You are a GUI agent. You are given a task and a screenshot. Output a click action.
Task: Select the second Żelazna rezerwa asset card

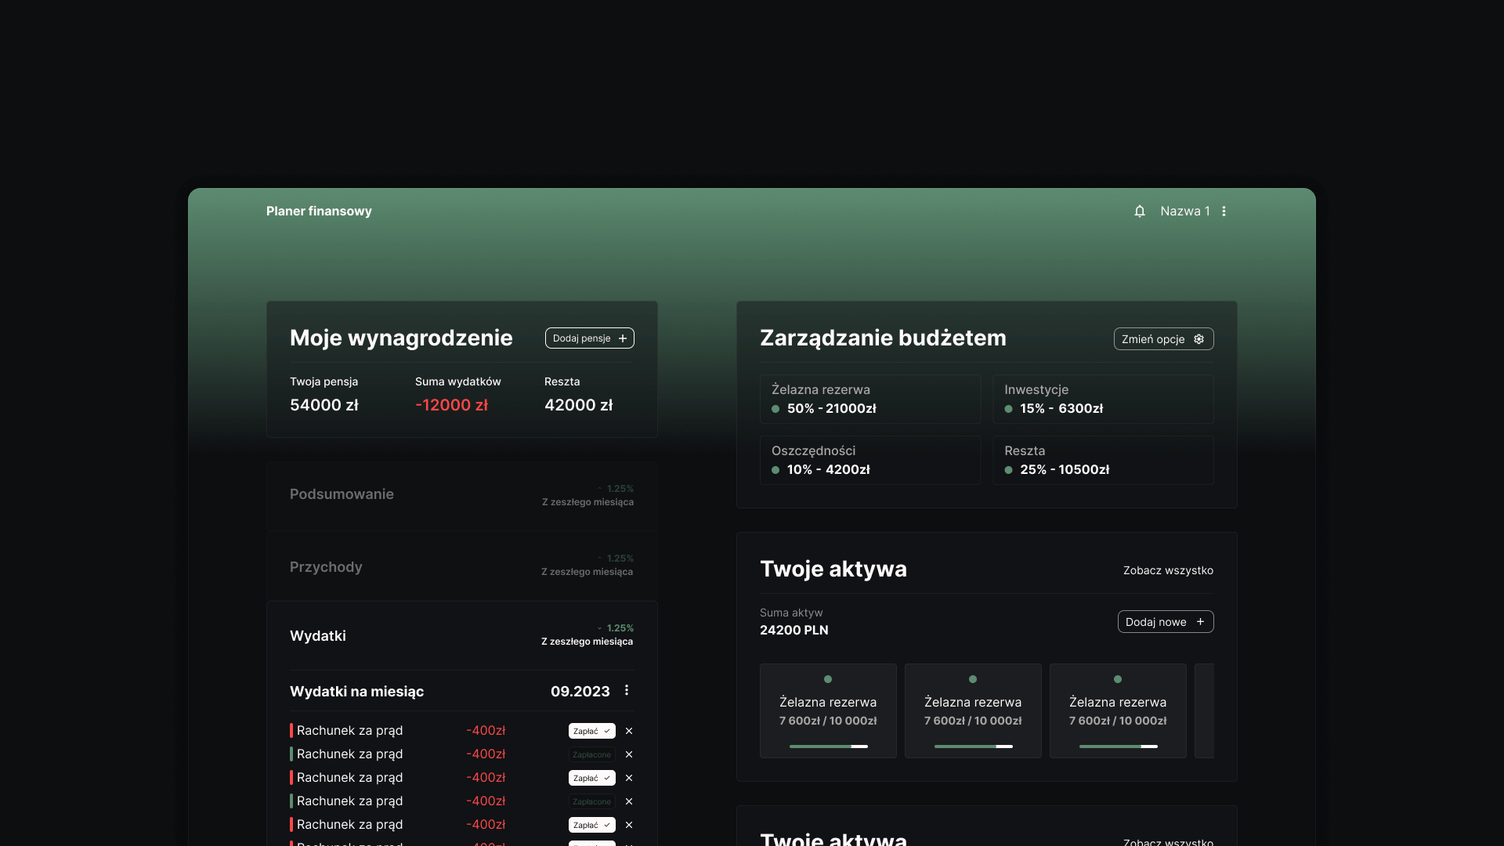coord(973,710)
